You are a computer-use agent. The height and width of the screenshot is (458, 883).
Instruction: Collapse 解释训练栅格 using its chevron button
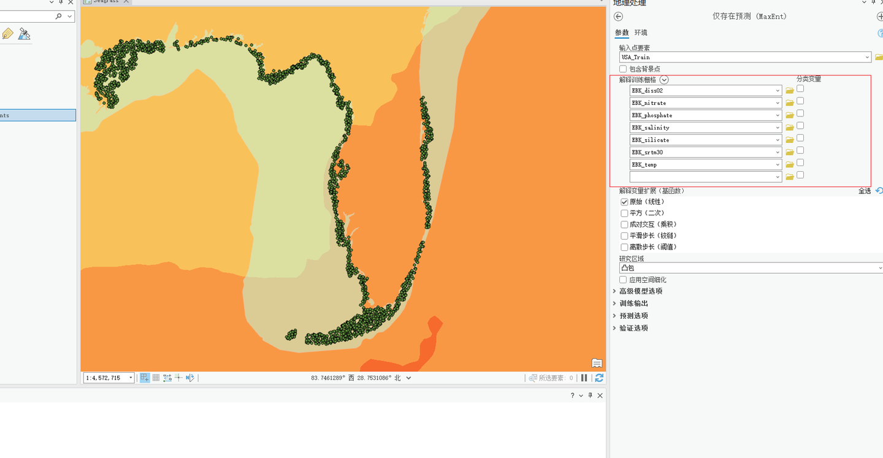click(x=664, y=80)
